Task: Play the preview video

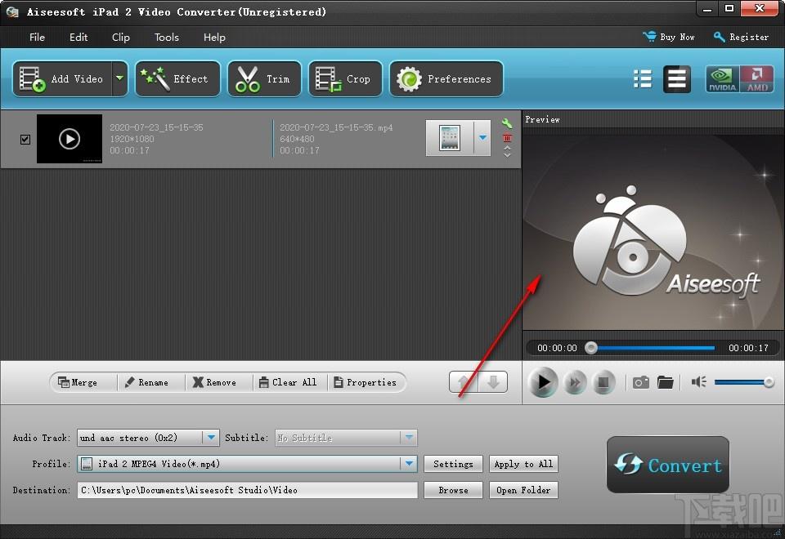Action: (x=543, y=382)
